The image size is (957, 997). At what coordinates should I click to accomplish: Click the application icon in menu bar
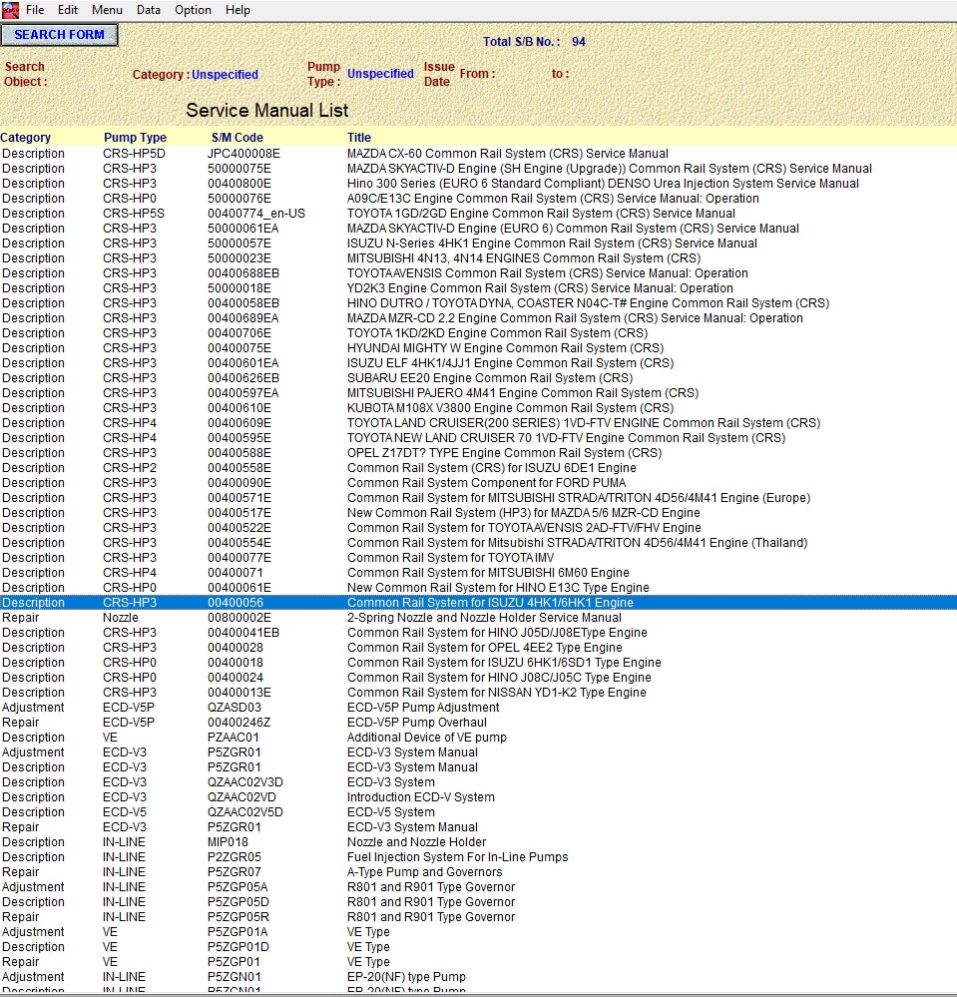10,9
